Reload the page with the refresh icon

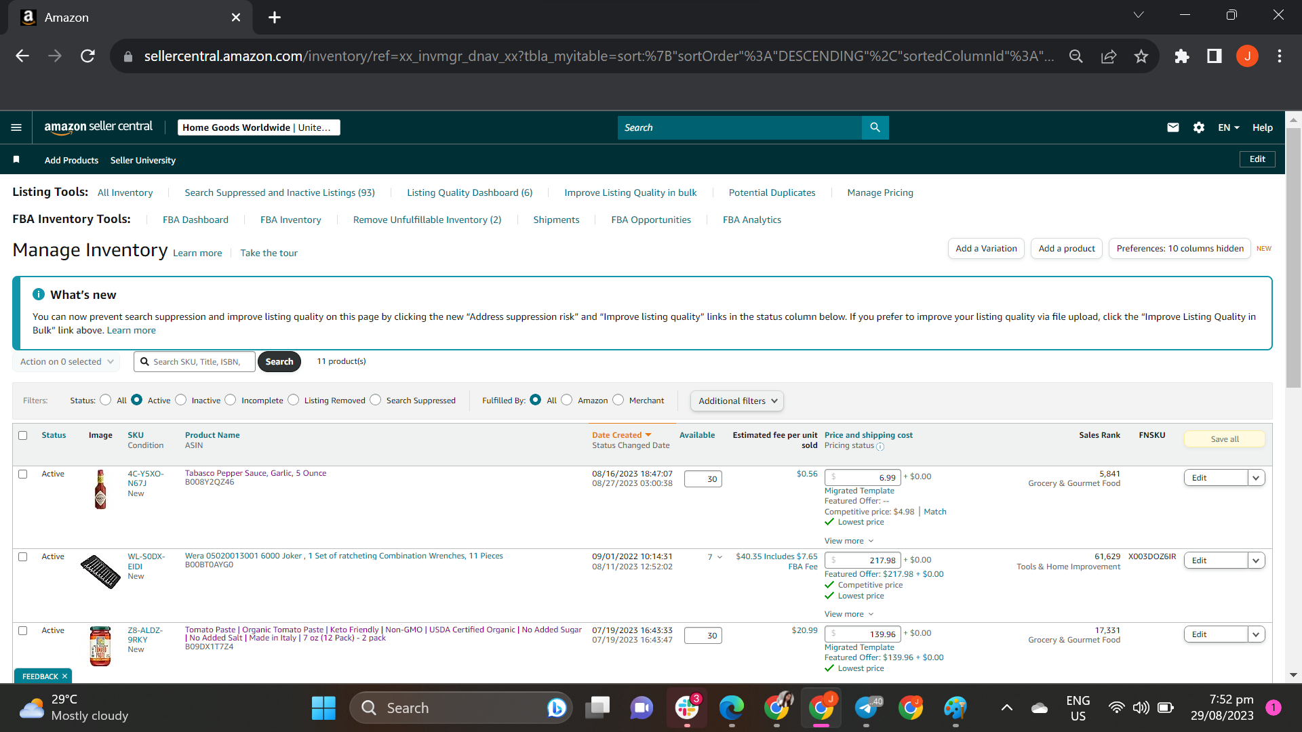coord(87,56)
